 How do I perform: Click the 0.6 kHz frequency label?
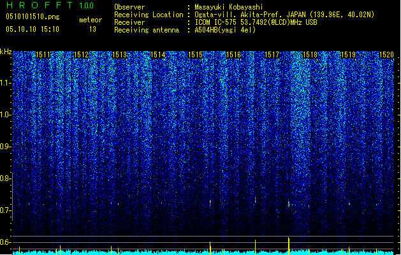pos(5,242)
